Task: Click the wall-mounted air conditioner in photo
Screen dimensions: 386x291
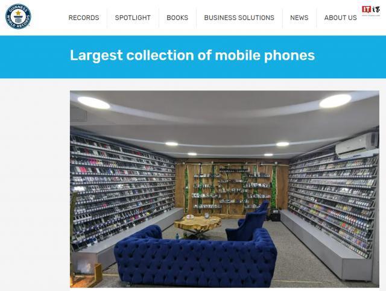Action: click(x=356, y=145)
